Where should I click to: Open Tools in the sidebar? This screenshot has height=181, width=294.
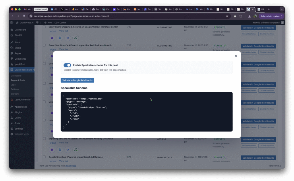point(17,123)
